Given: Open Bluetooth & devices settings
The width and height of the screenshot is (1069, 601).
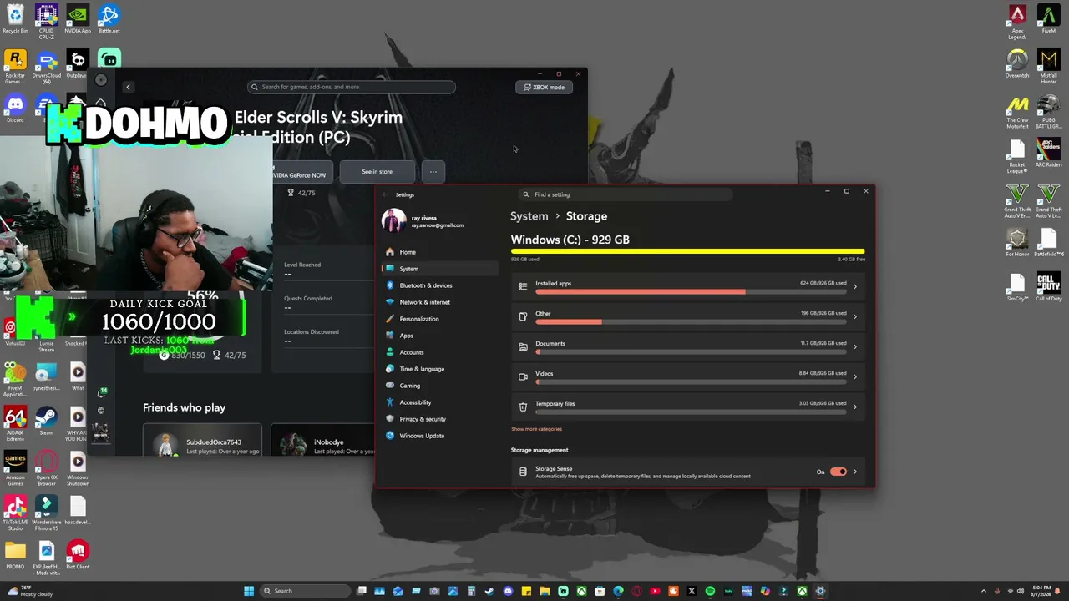Looking at the screenshot, I should tap(439, 285).
